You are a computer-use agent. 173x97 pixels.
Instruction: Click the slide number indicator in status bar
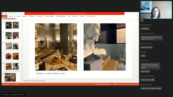tap(6, 84)
